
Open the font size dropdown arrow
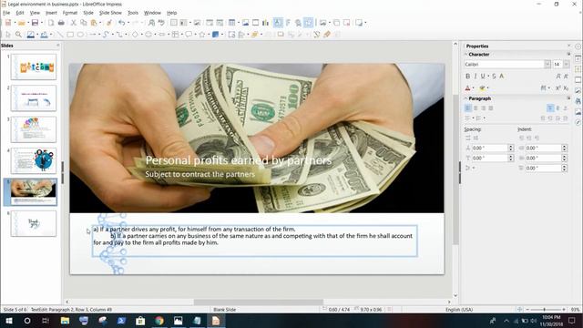[567, 65]
